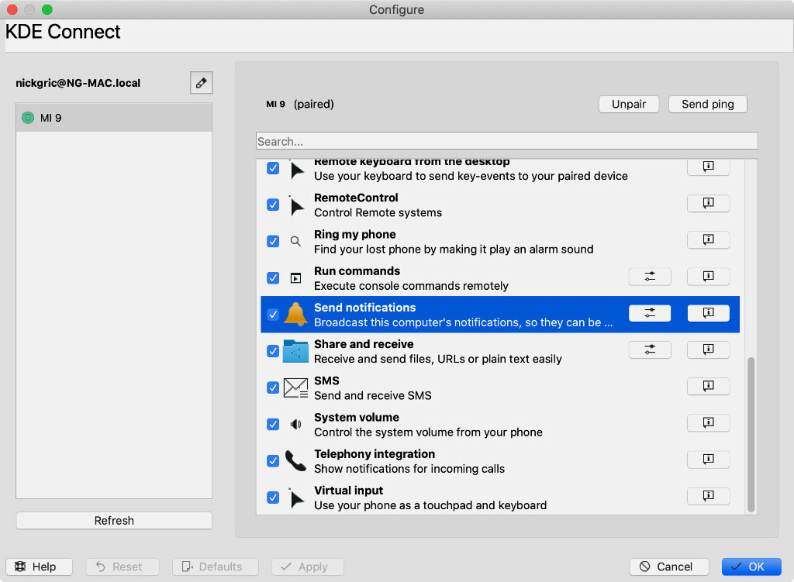794x582 pixels.
Task: Open Send notifications configuration settings
Action: click(x=650, y=313)
